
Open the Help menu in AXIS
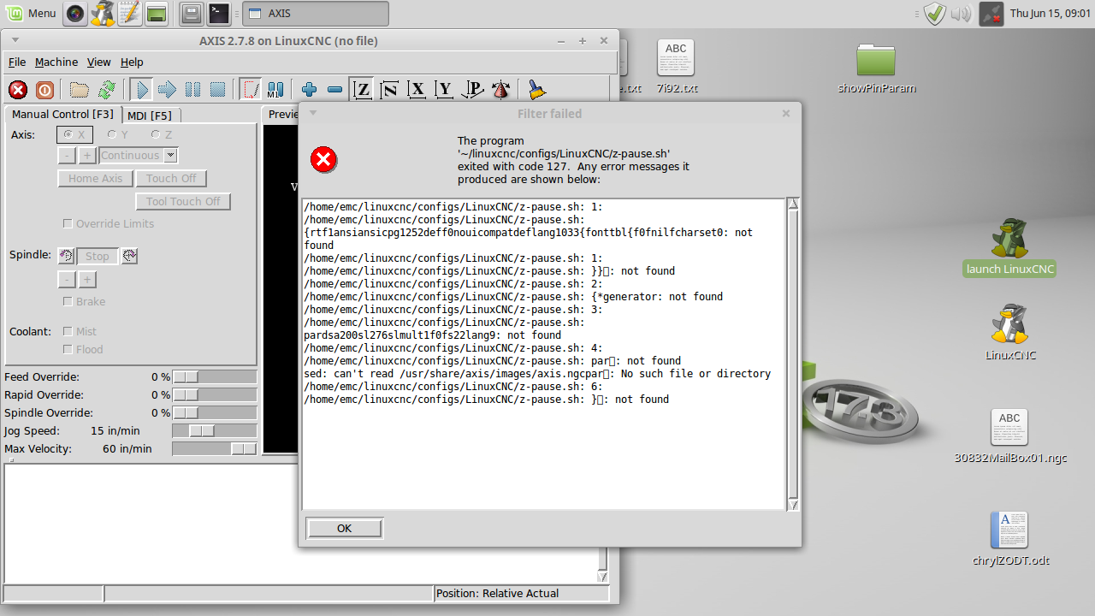click(x=132, y=62)
